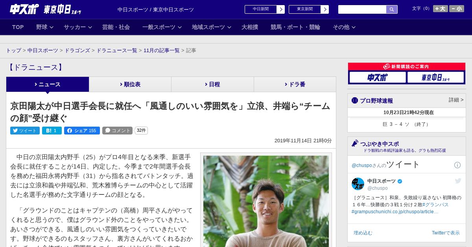Expand the 一般スポーツ menu
The height and width of the screenshot is (247, 472).
tap(162, 27)
